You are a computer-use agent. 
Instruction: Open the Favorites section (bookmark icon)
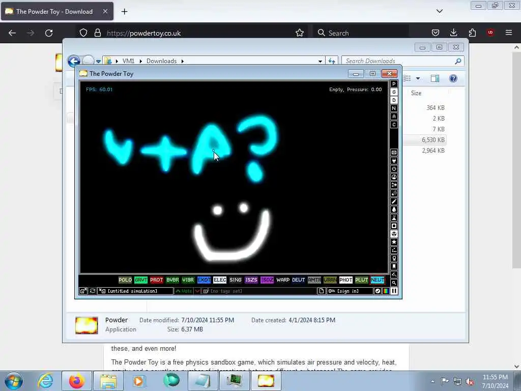pos(394,266)
